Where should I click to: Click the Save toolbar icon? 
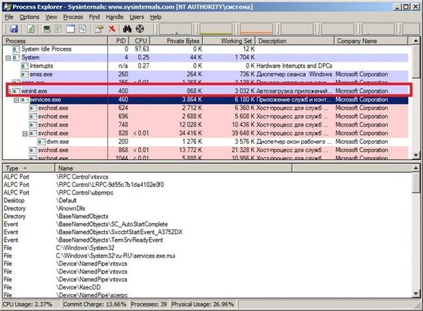[x=14, y=29]
